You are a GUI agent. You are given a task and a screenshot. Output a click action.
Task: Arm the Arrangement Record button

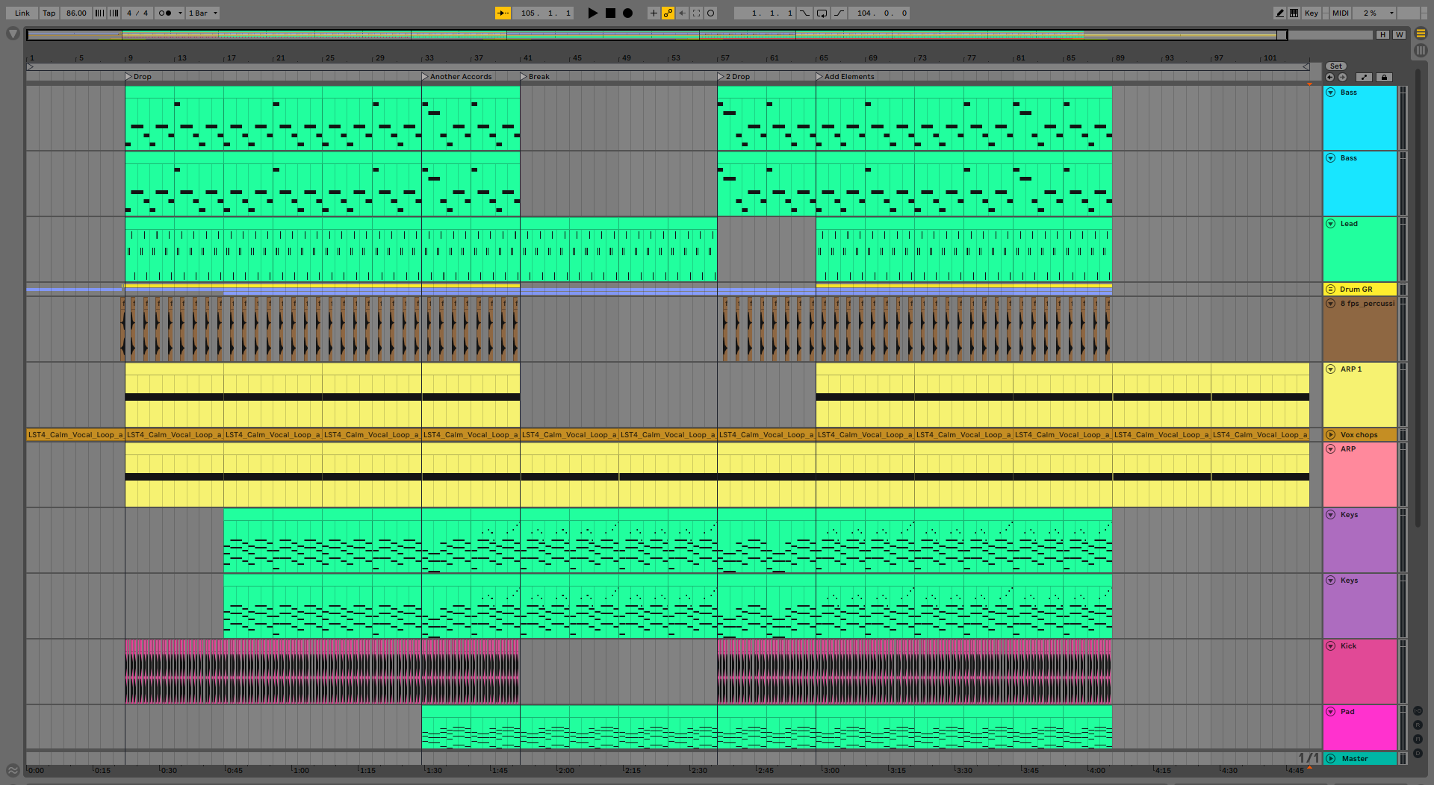click(628, 13)
